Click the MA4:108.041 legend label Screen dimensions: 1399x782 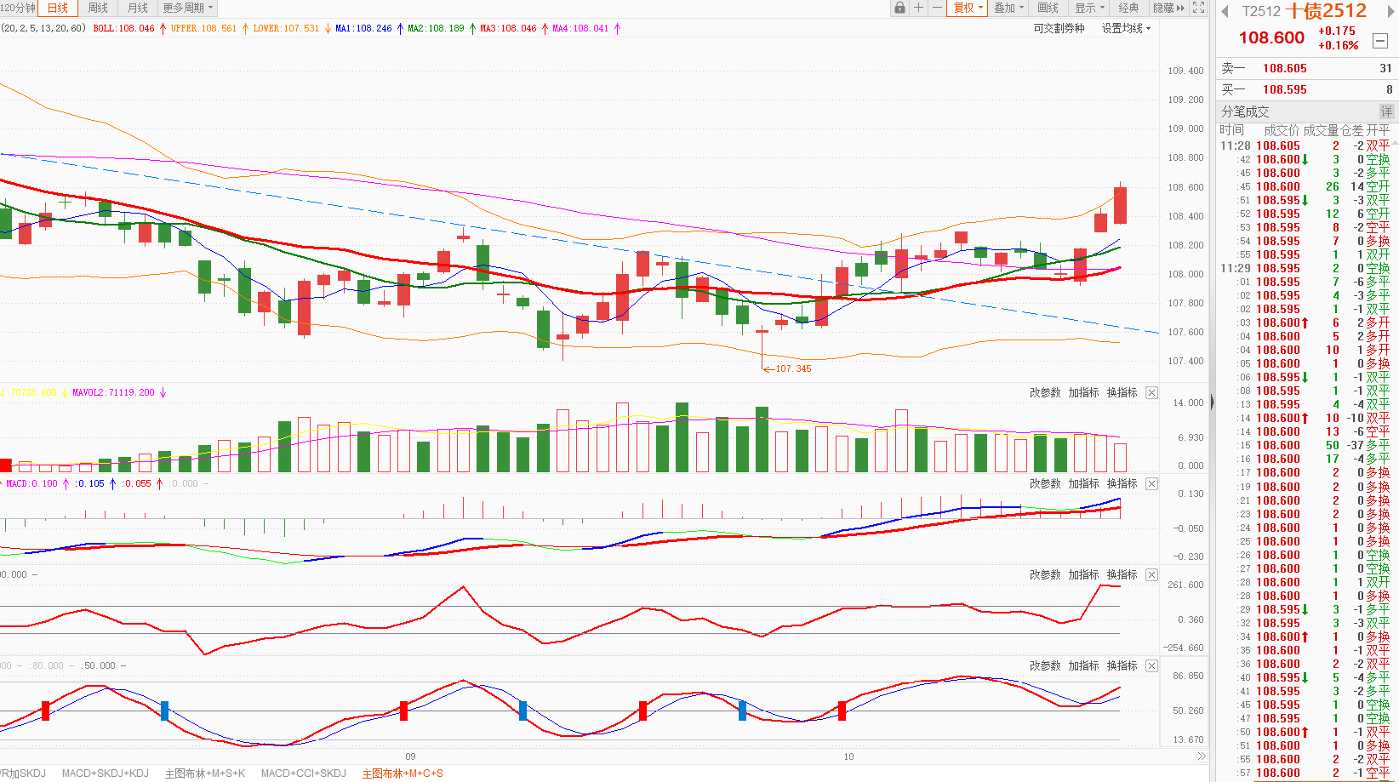coord(580,28)
